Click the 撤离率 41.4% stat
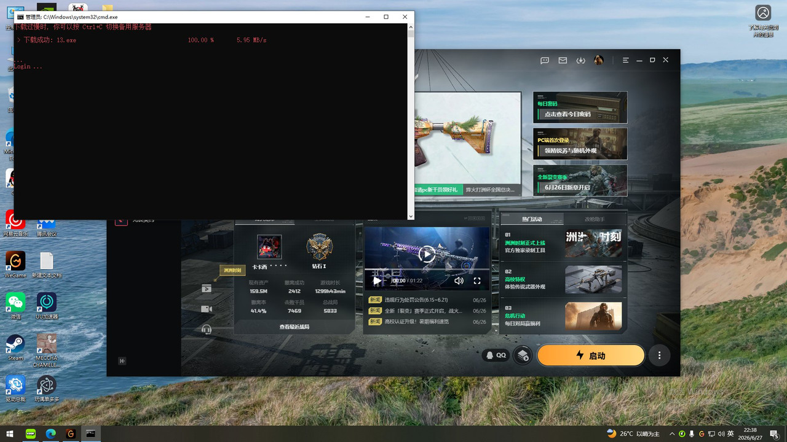This screenshot has height=442, width=787. click(258, 306)
